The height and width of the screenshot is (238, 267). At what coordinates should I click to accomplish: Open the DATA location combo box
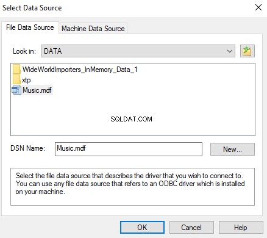[x=138, y=51]
